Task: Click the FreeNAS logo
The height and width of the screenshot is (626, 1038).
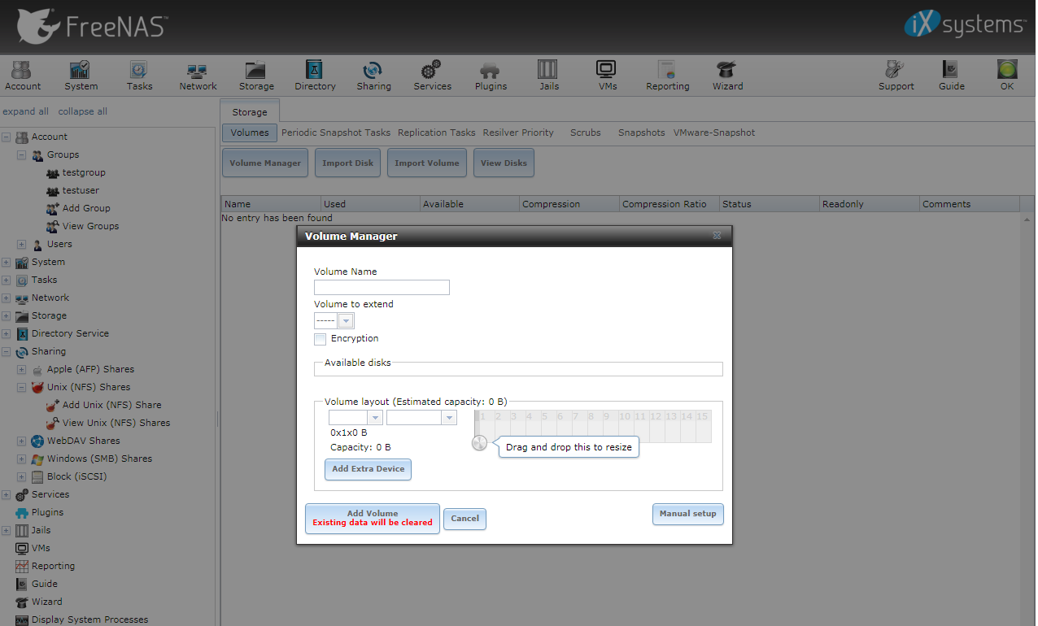Action: [91, 26]
